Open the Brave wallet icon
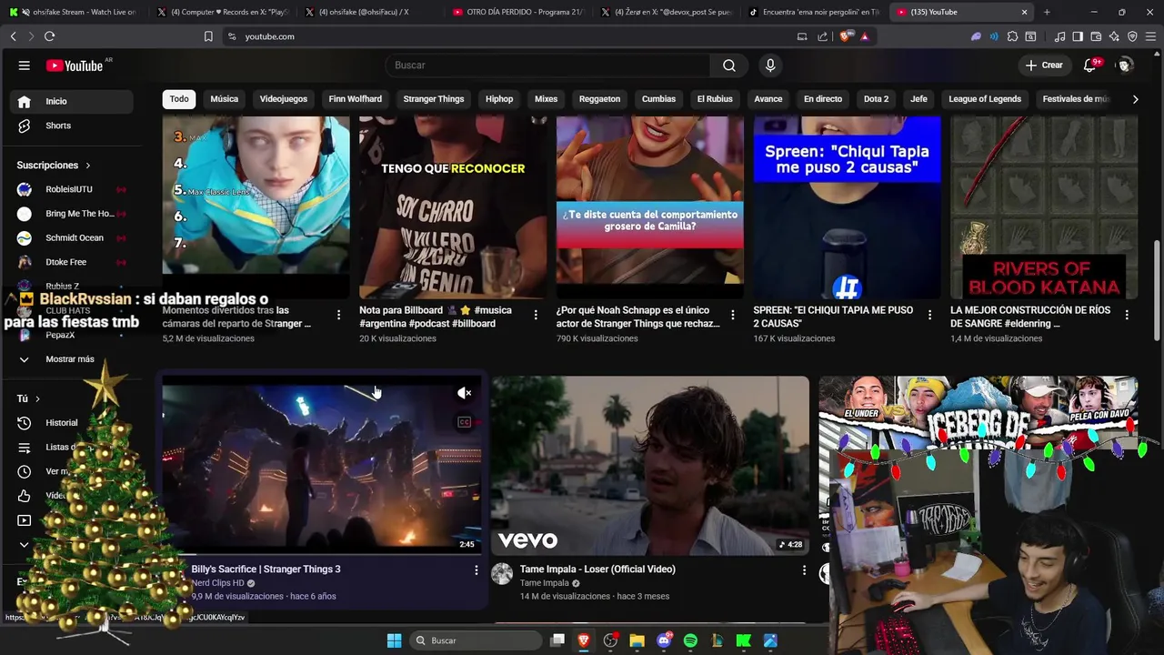 pyautogui.click(x=1096, y=36)
